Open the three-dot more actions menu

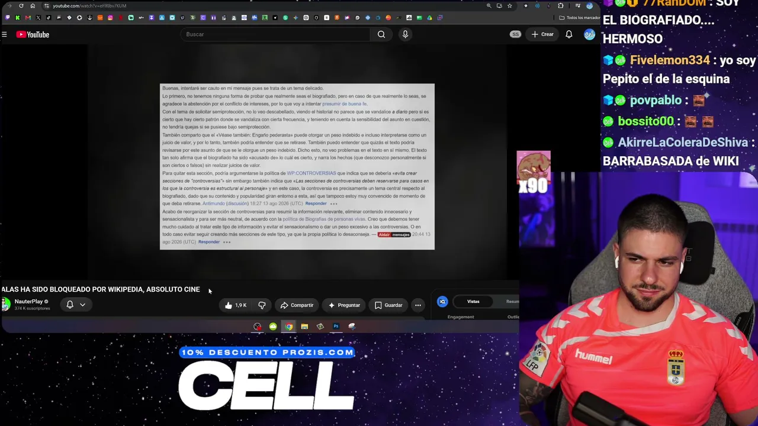[418, 305]
